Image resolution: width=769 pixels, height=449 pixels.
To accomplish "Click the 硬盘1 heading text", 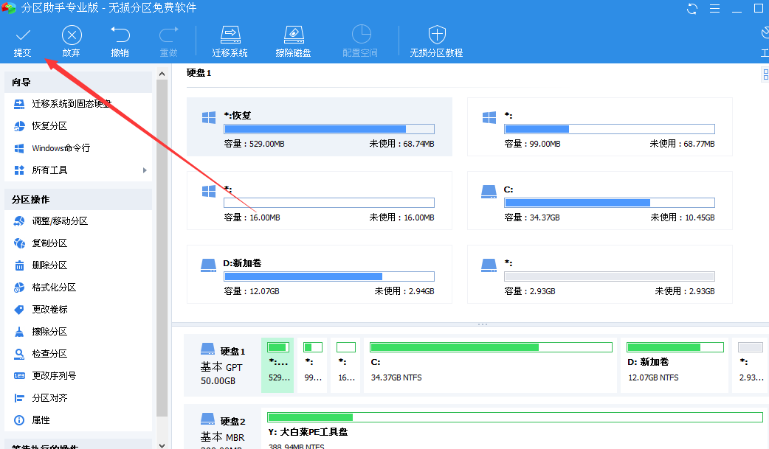I will [199, 73].
